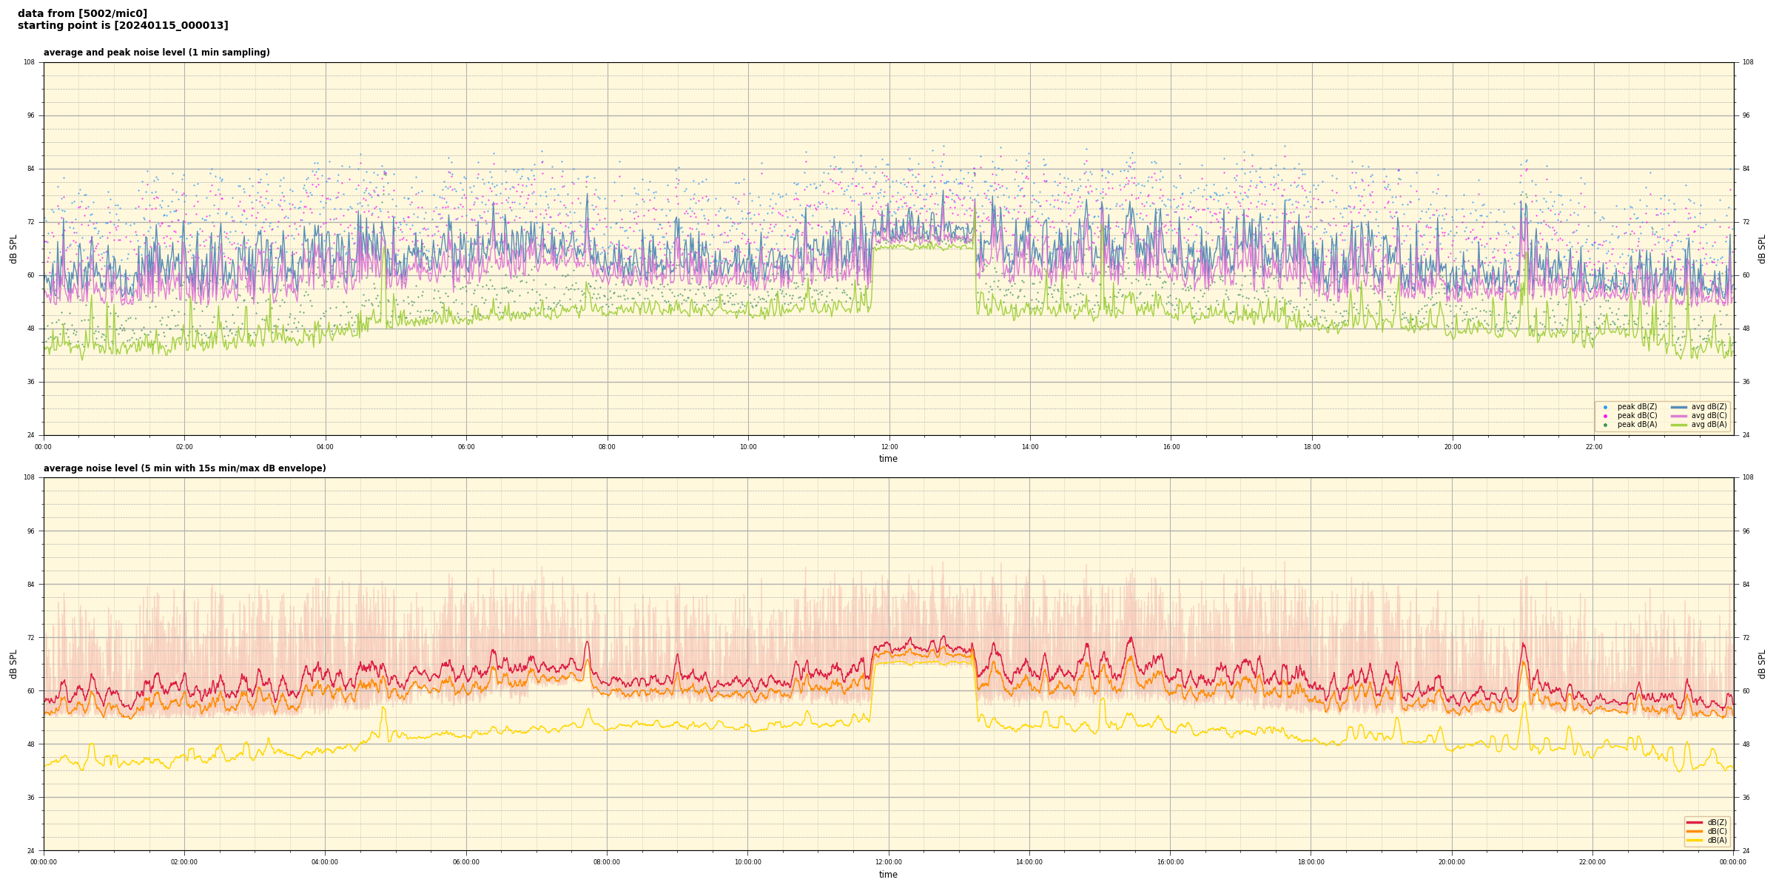Click the 06:00 tick label on upper time axis
The width and height of the screenshot is (1776, 888).
(466, 447)
